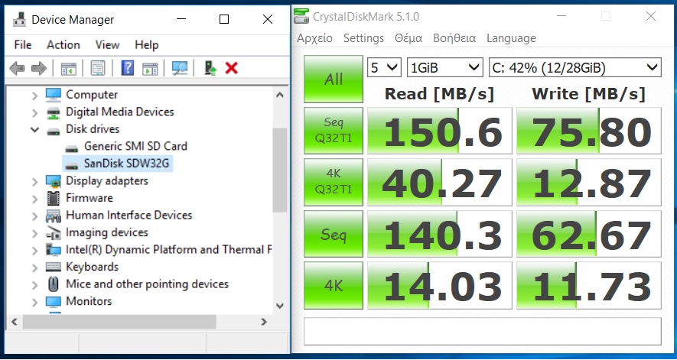Open the Help menu in Device Manager
The width and height of the screenshot is (677, 360).
(146, 45)
